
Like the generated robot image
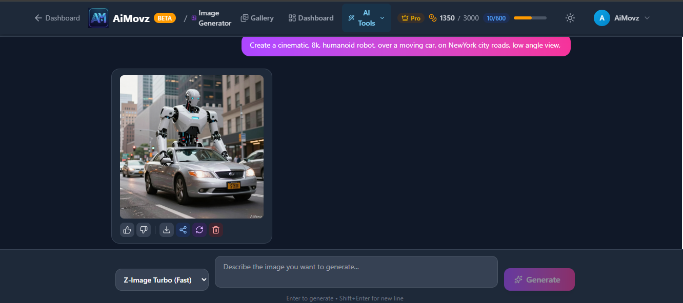127,230
